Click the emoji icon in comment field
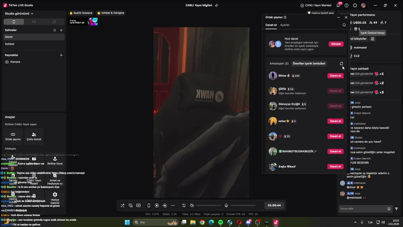This screenshot has height=227, width=403. coord(389,209)
